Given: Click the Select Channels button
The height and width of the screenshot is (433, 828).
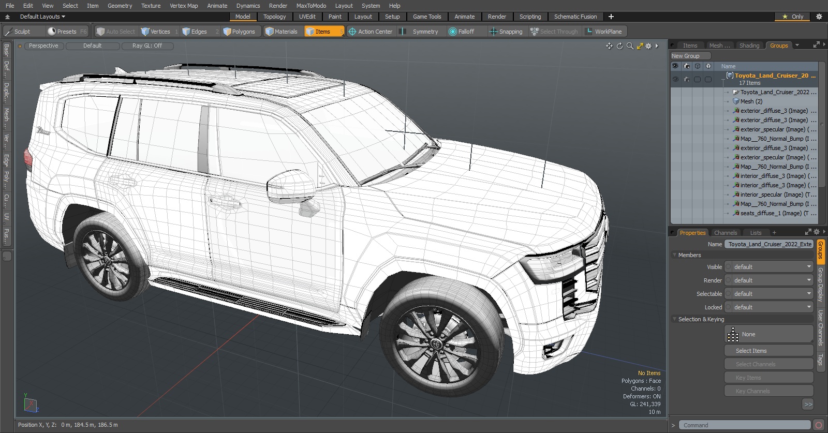Looking at the screenshot, I should tap(768, 364).
